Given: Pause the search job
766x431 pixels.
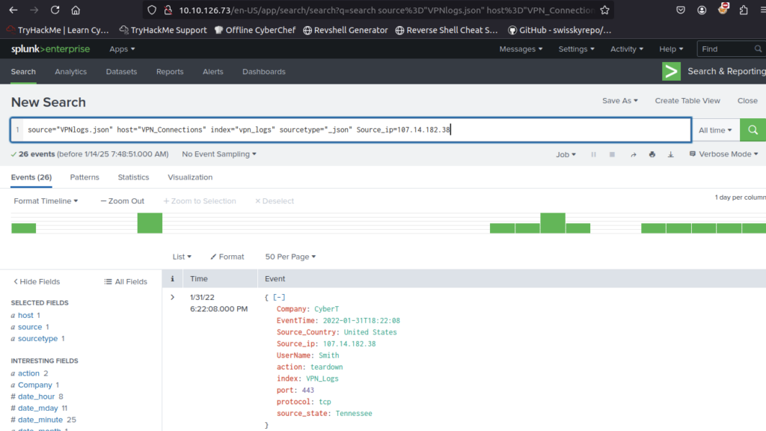Looking at the screenshot, I should (x=593, y=154).
